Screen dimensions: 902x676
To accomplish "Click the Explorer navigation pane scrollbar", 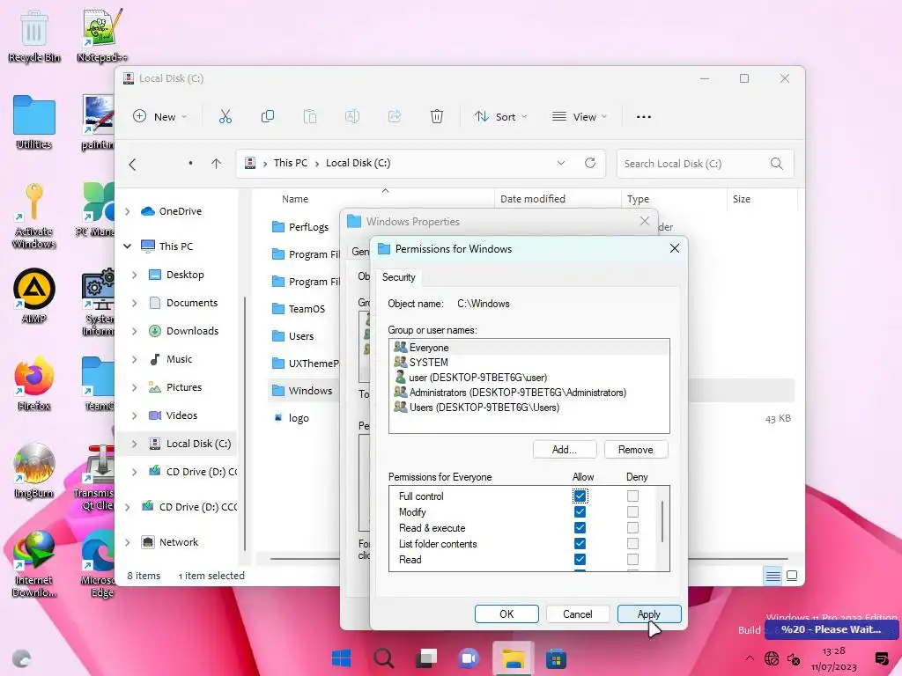I will point(245,424).
